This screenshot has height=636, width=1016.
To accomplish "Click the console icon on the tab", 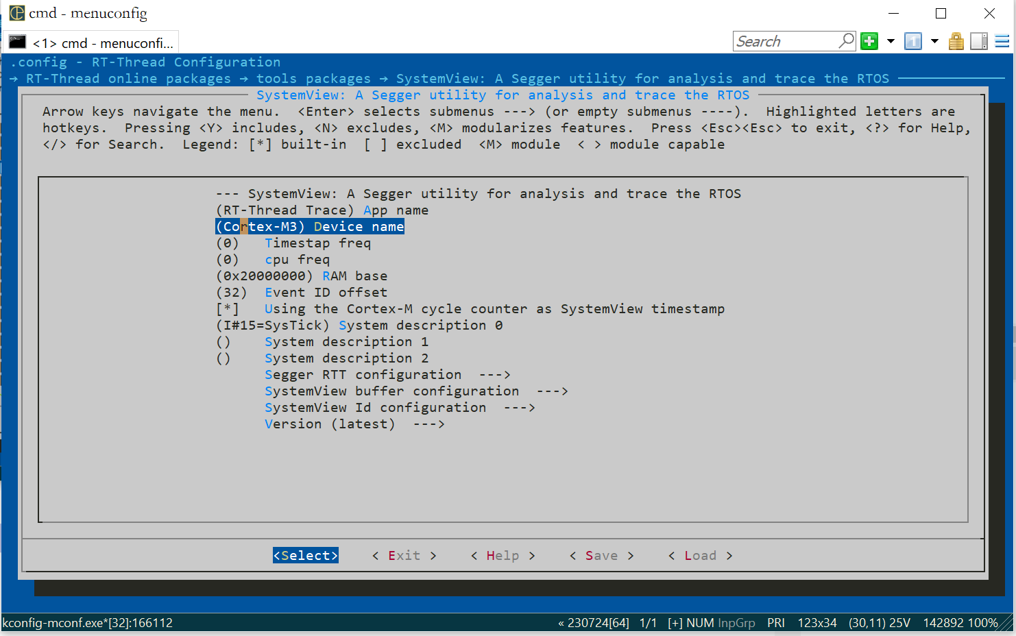I will (17, 42).
